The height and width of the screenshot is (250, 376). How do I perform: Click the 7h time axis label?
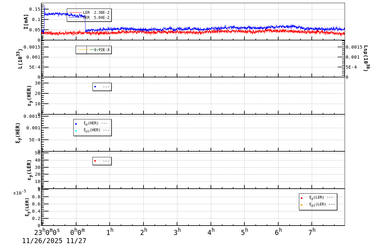[312, 232]
